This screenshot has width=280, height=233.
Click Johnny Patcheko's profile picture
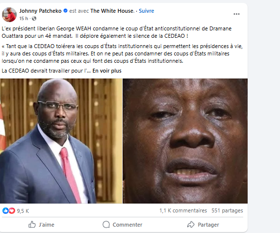9,15
